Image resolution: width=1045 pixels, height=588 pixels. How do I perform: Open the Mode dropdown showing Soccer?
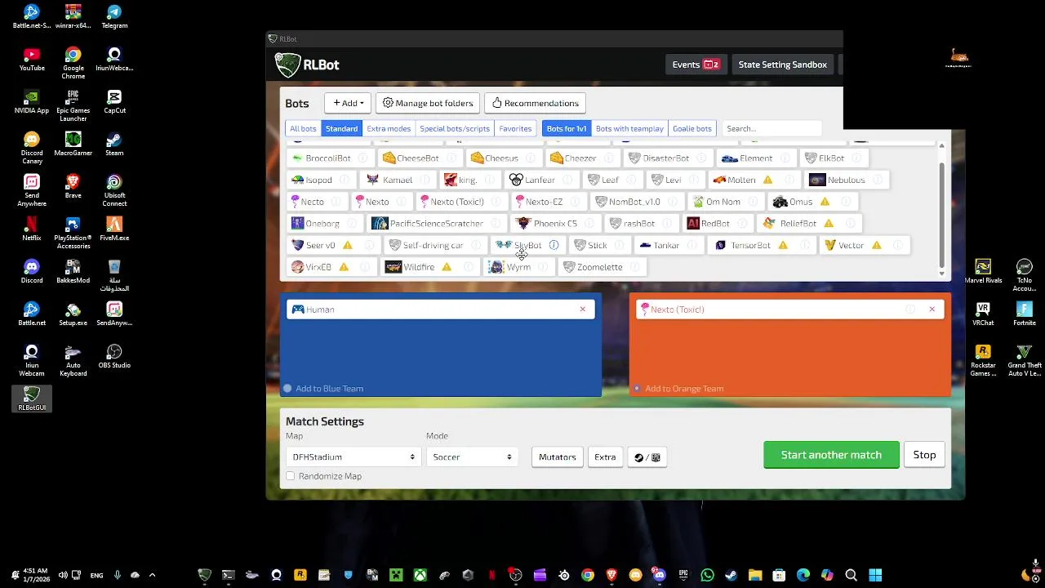pyautogui.click(x=471, y=457)
